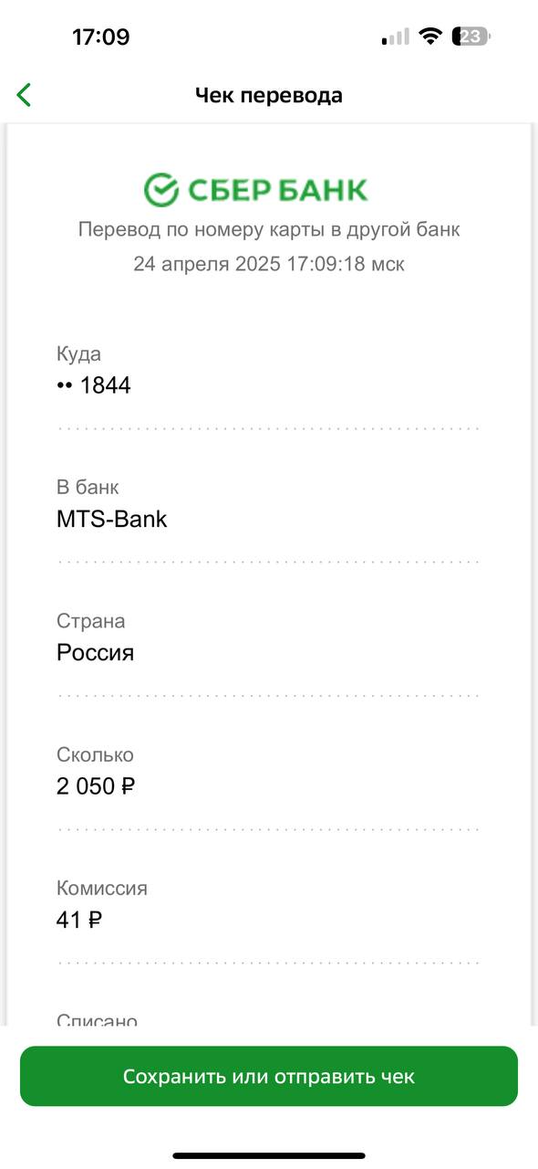Tap the 41 ₽ commission value

[x=79, y=920]
